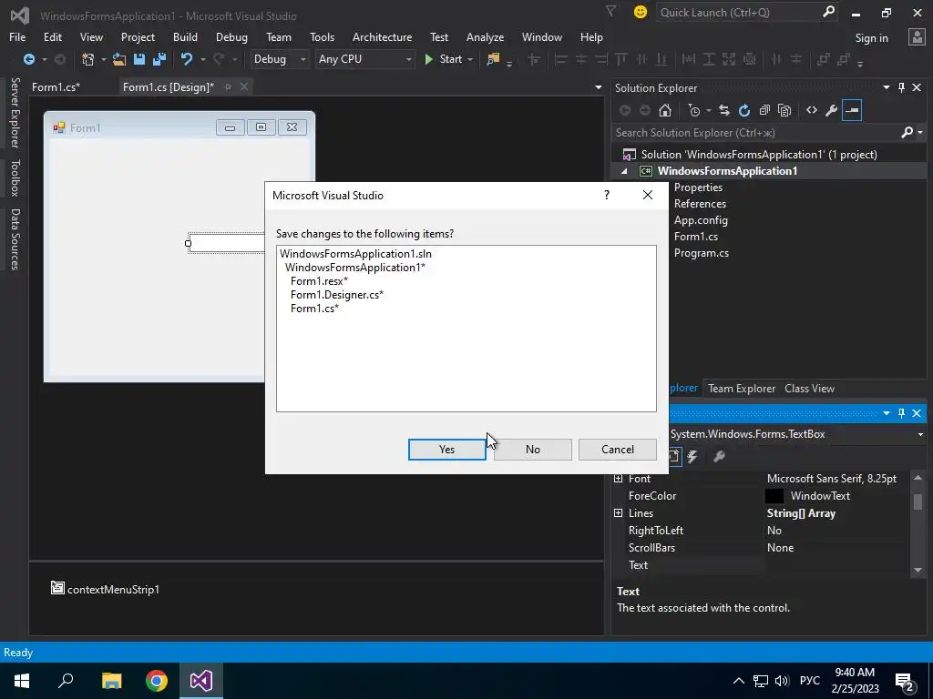Click the Pending Changes Filter clock icon
The image size is (933, 699).
[x=693, y=110]
